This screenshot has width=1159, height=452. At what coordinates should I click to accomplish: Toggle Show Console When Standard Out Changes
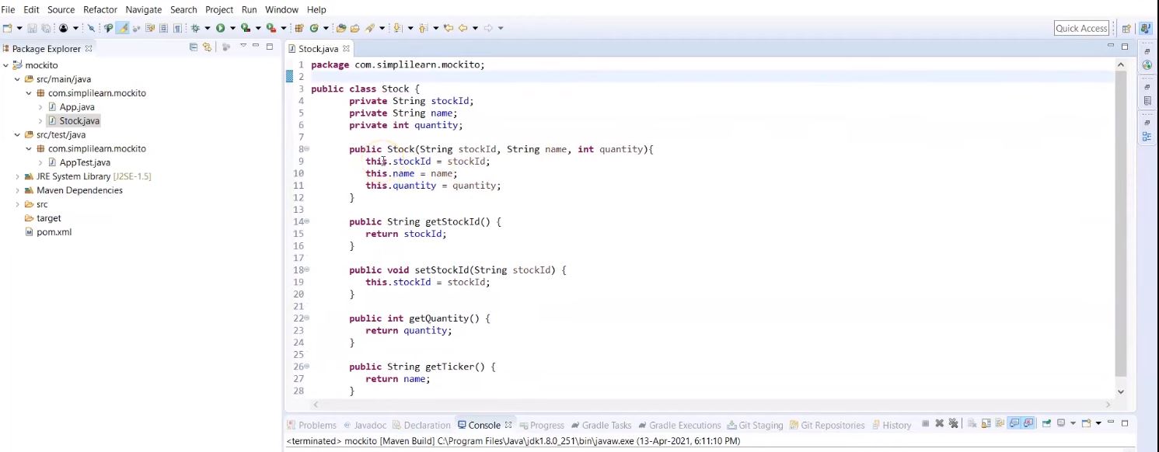(x=1015, y=424)
